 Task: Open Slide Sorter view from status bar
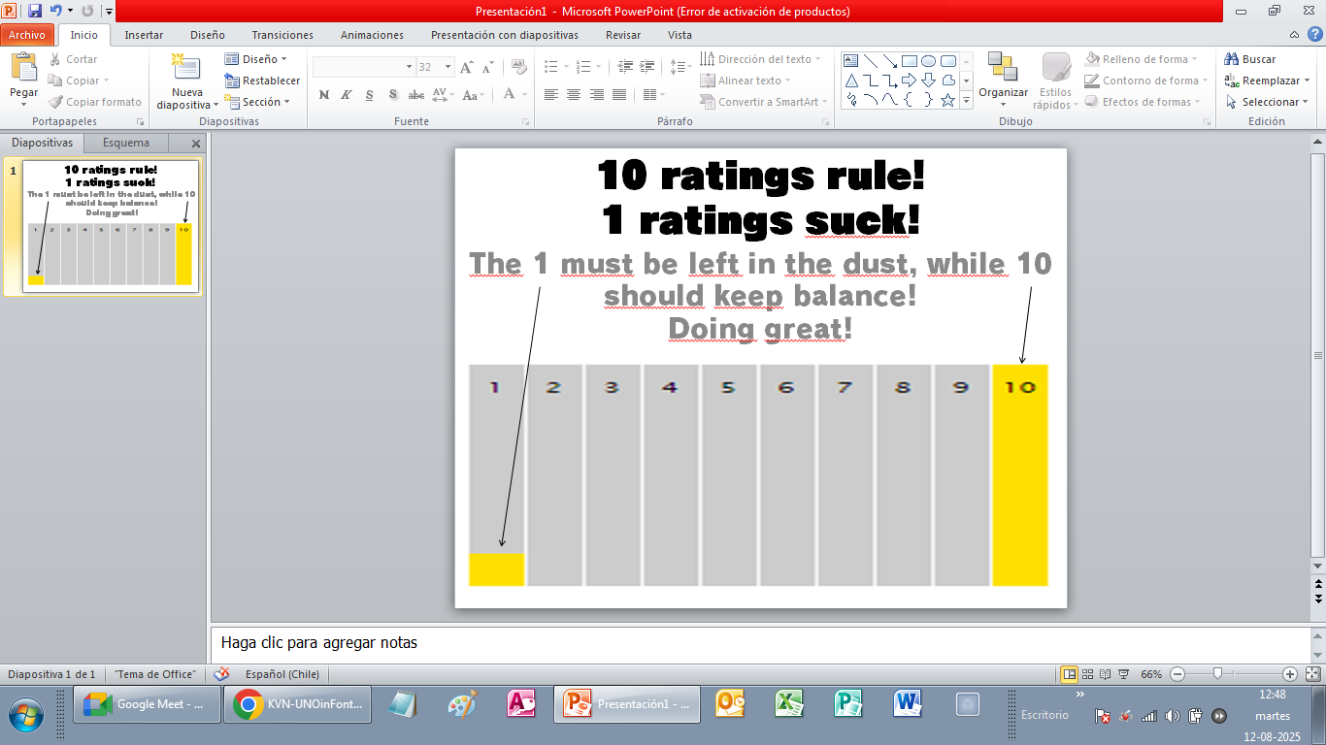click(1088, 674)
